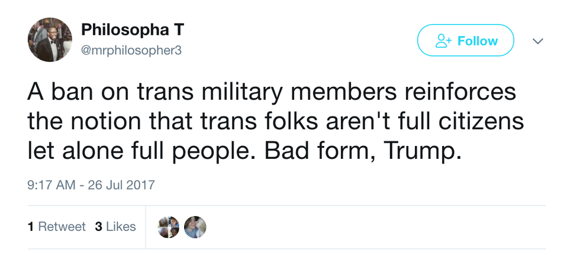
Task: Click the number 1 beside Retweet
Action: (x=30, y=227)
